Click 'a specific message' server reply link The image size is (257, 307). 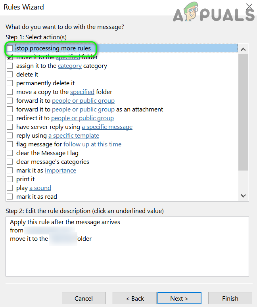click(107, 127)
